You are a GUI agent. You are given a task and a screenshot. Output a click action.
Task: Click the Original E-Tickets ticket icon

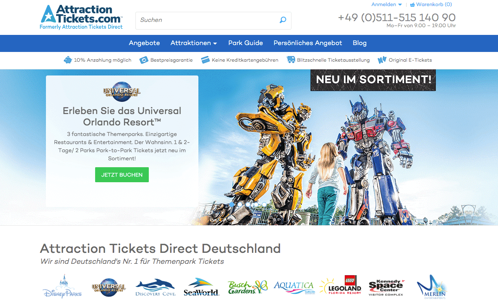tap(382, 60)
